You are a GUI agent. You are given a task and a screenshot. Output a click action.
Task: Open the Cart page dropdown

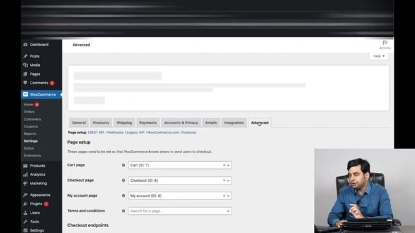click(180, 166)
